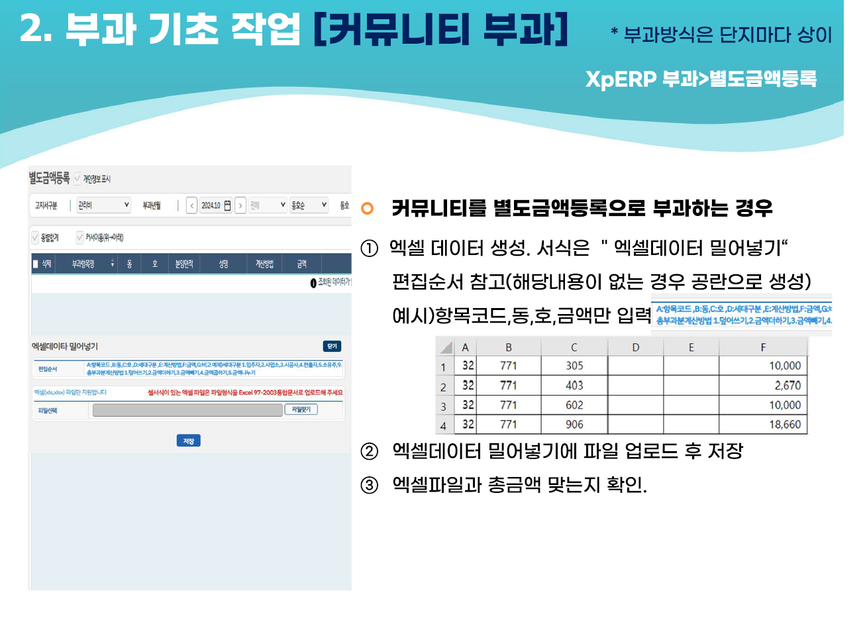The image size is (867, 632).
Task: Click the gray 파일선택 file path field
Action: [187, 410]
